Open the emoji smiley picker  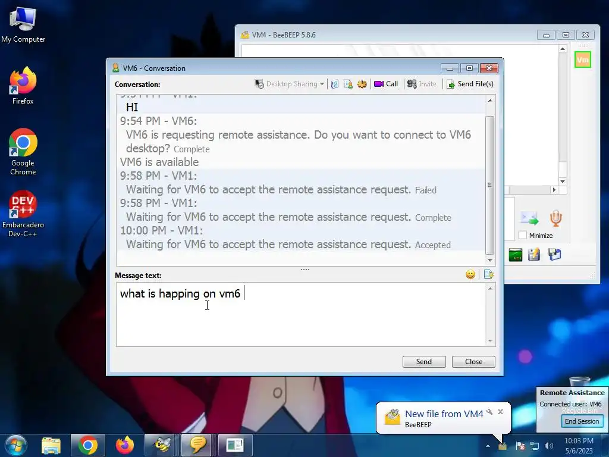[x=470, y=275]
